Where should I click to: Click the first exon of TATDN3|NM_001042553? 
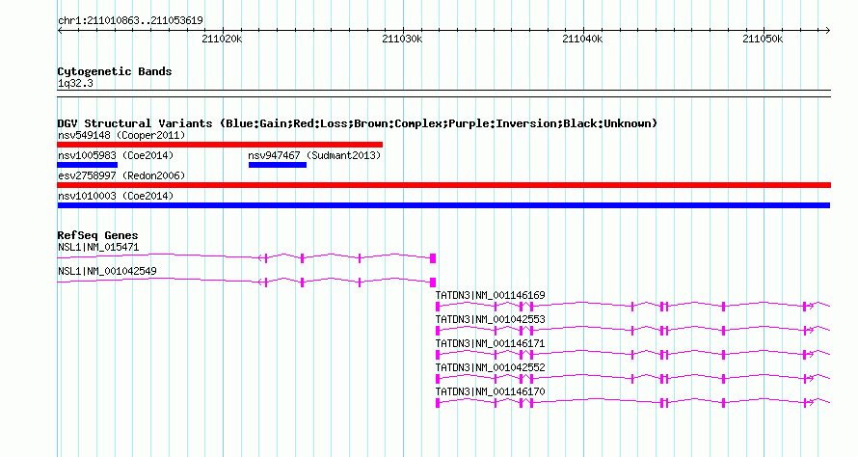point(438,331)
